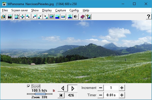Click the small red indicator beside frame rate
This screenshot has height=100, width=152.
point(54,91)
